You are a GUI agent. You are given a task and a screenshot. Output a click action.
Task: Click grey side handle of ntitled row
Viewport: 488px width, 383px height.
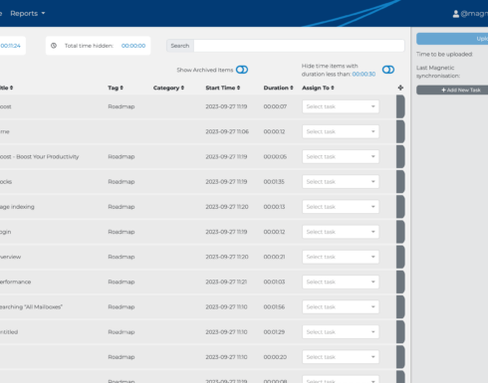point(400,332)
